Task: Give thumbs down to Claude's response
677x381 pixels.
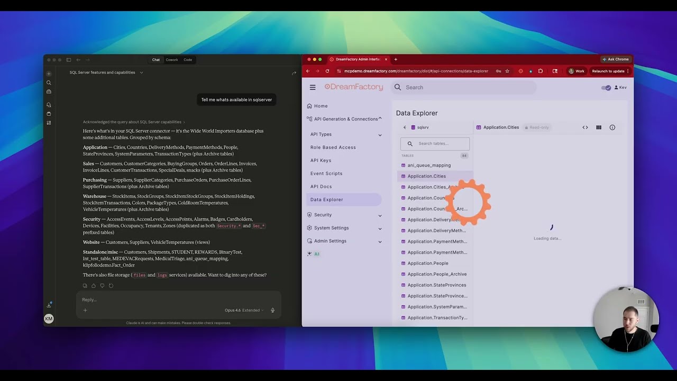Action: (102, 286)
